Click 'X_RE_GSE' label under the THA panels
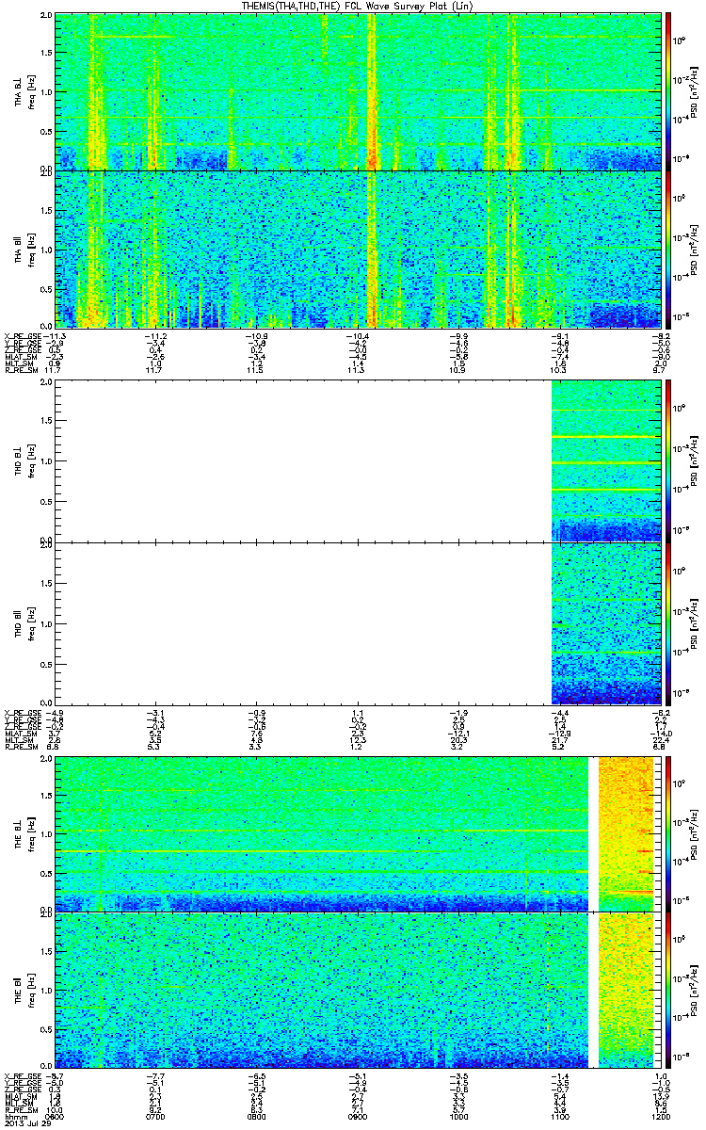Image resolution: width=706 pixels, height=1130 pixels. click(22, 335)
